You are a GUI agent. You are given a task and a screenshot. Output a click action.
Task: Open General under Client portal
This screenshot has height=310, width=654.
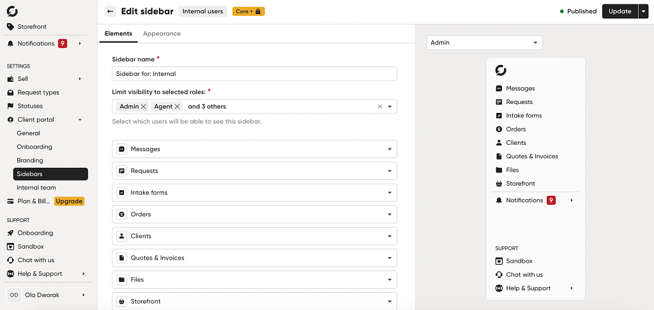(x=28, y=133)
